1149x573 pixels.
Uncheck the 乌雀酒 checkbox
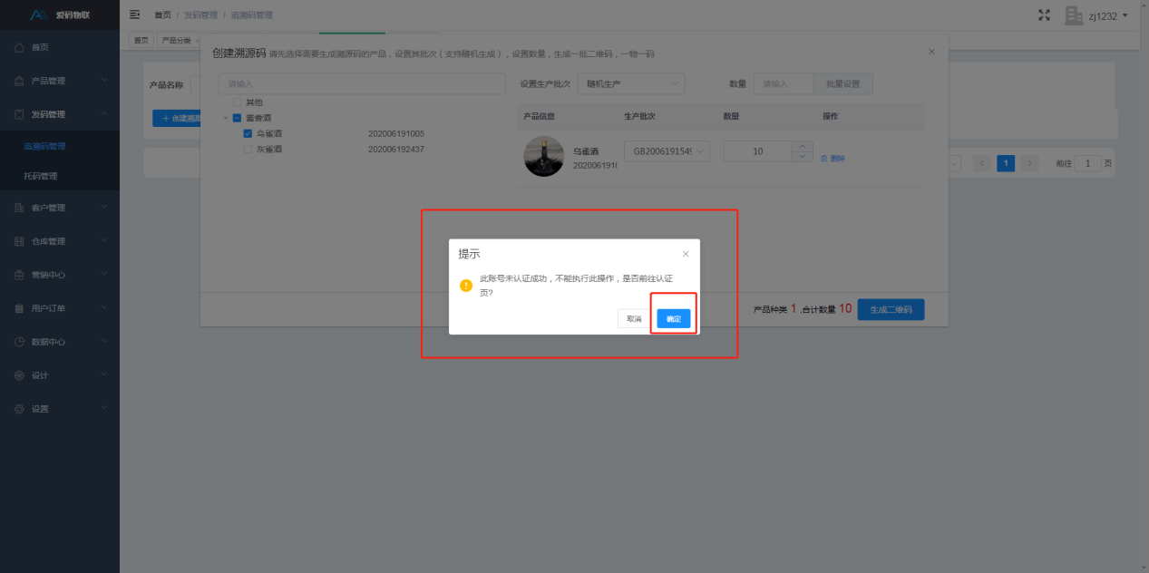[x=248, y=133]
